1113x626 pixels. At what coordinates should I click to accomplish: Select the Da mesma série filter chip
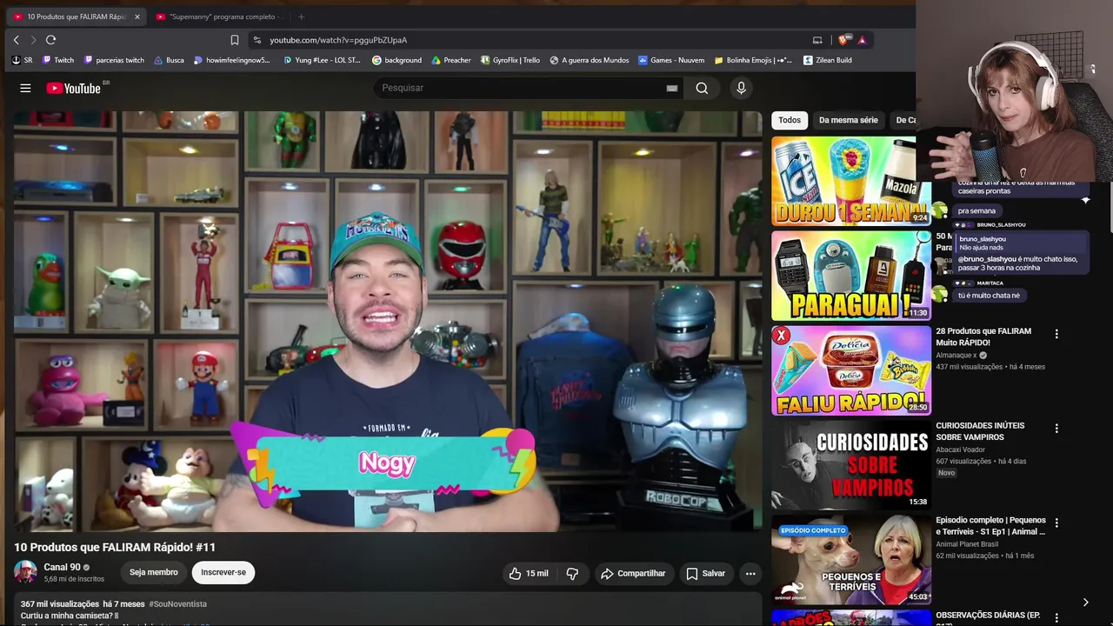pyautogui.click(x=849, y=120)
